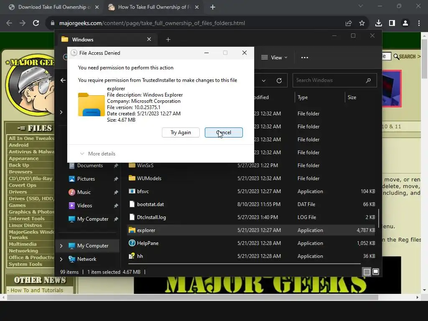Select the bootstat.dat file
Image resolution: width=428 pixels, height=321 pixels.
click(251, 204)
